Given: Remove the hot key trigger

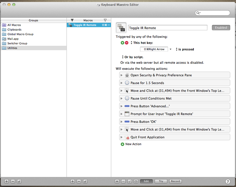Looking at the screenshot, I should pyautogui.click(x=127, y=43).
